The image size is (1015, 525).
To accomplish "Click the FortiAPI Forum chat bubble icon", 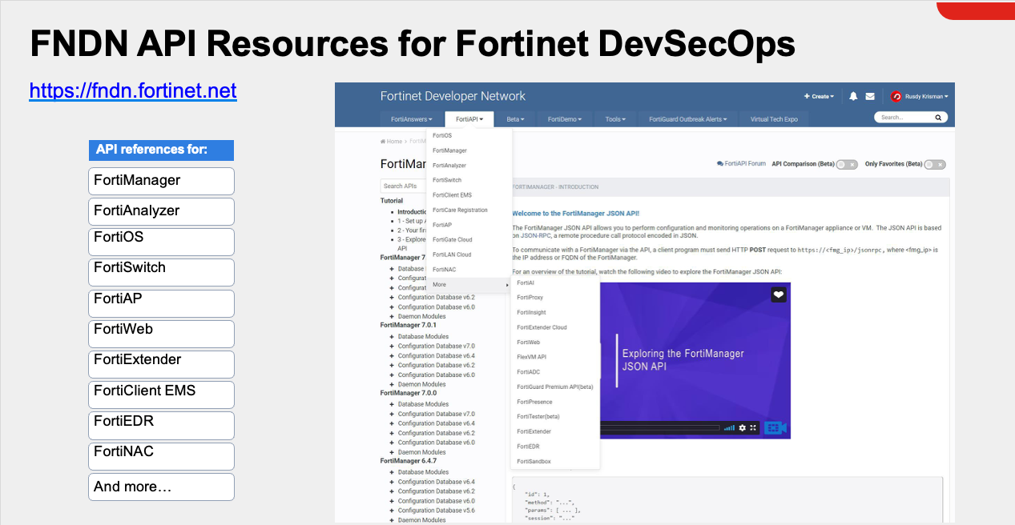I will pos(720,163).
